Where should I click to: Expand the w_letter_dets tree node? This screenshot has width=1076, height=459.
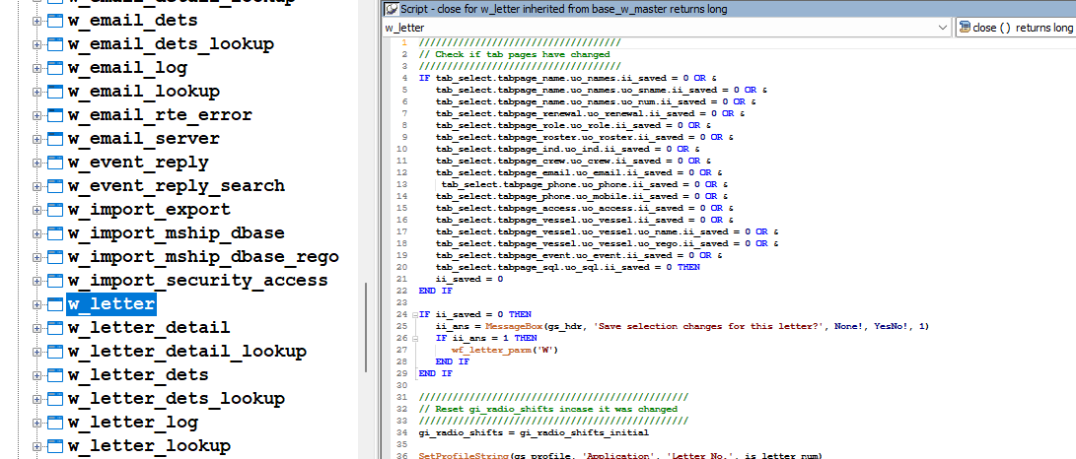37,375
